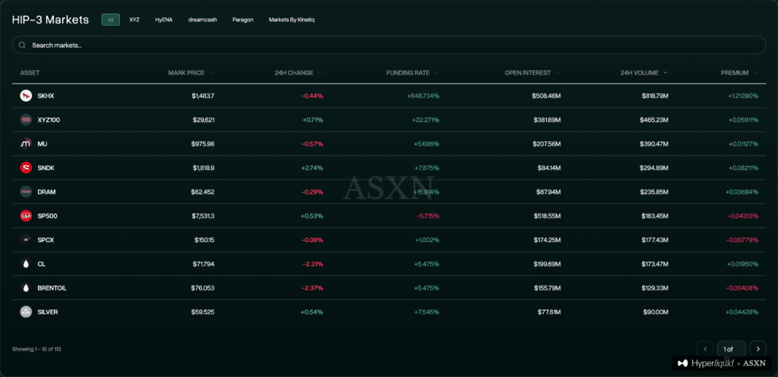This screenshot has height=377, width=778.
Task: Click SNDK 24H change +2.74%
Action: 312,168
